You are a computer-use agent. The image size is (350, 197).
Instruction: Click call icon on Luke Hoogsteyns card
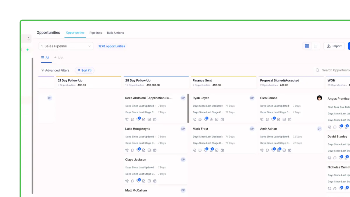tap(127, 150)
